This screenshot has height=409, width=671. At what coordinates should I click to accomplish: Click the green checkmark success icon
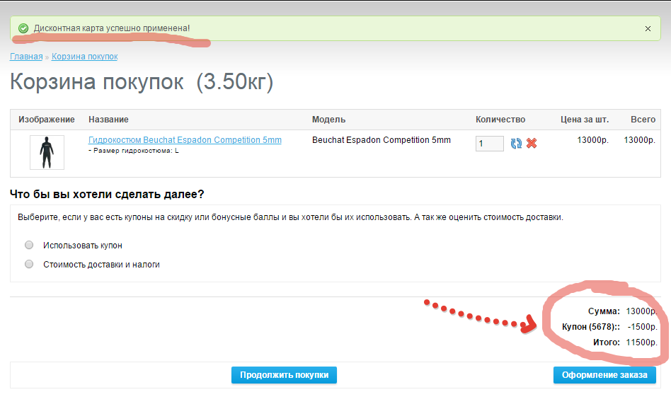click(x=23, y=28)
